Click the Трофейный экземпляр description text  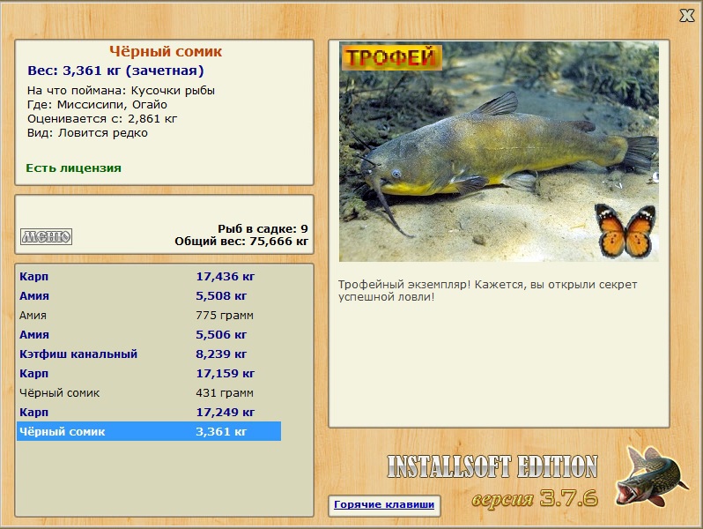488,290
